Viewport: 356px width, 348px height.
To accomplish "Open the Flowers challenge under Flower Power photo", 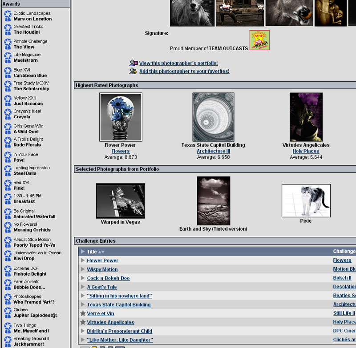I will (121, 151).
